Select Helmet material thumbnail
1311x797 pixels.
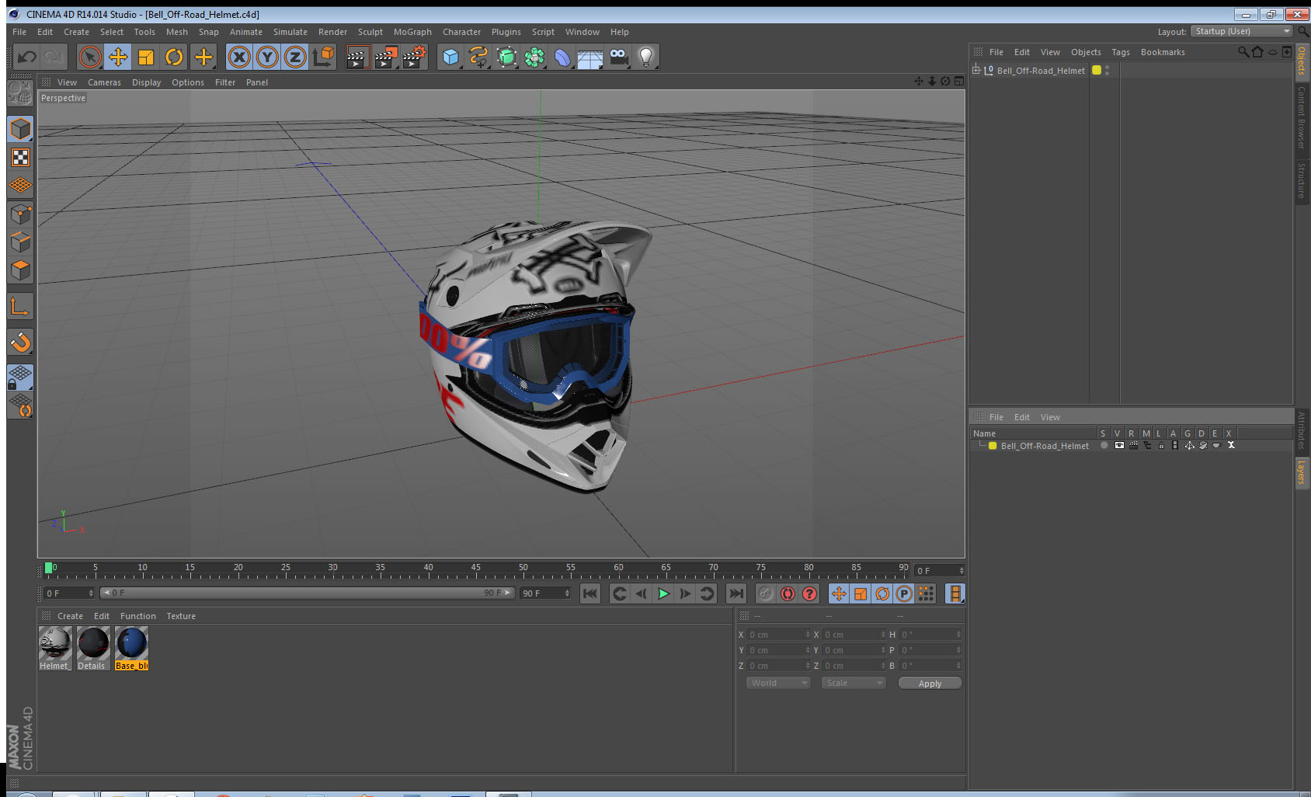(54, 648)
